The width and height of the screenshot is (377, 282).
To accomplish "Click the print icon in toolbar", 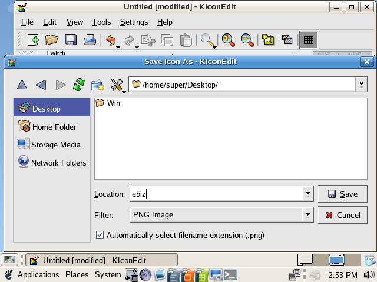I will pyautogui.click(x=90, y=40).
